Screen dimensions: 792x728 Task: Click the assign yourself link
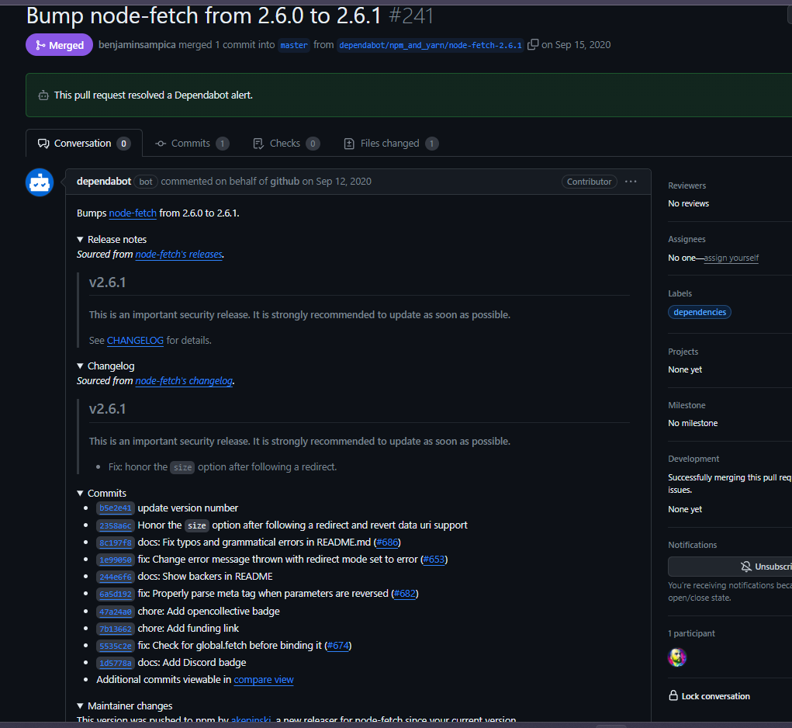[x=731, y=258]
